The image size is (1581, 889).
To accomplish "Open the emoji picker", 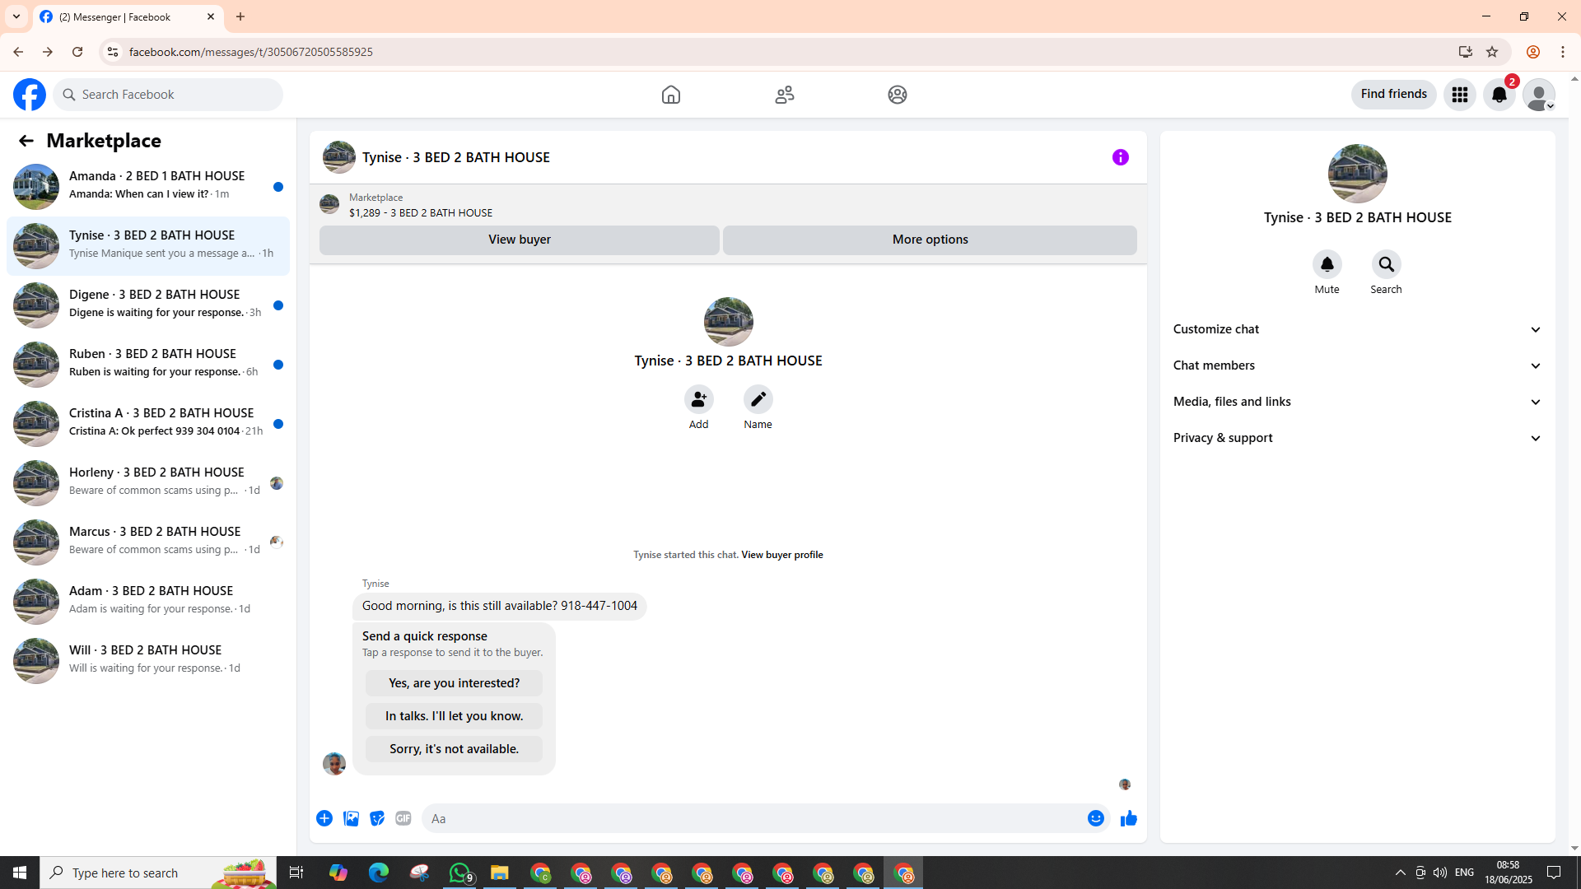I will coord(1096,818).
